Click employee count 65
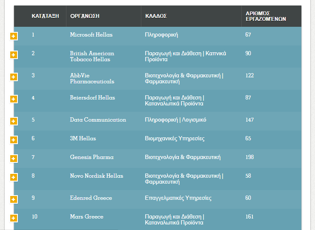The image size is (315, 230). coord(248,138)
